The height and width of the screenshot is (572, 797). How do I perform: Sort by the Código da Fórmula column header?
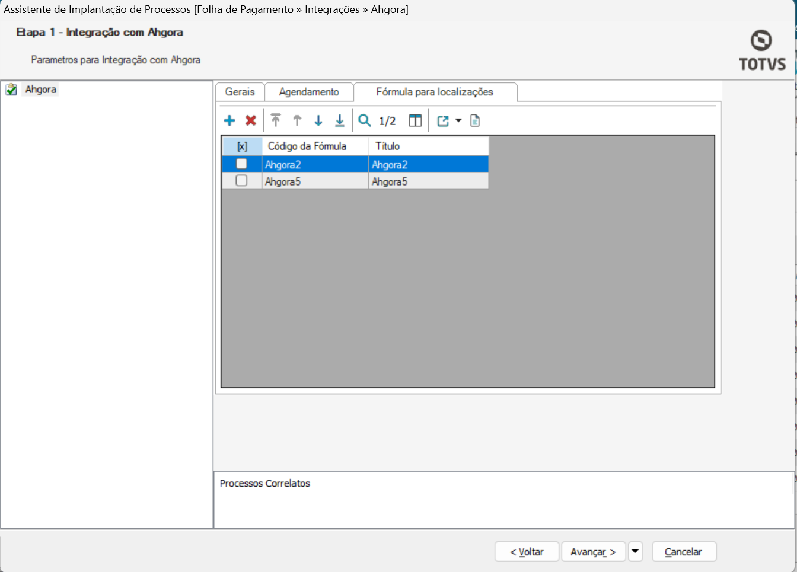(315, 146)
